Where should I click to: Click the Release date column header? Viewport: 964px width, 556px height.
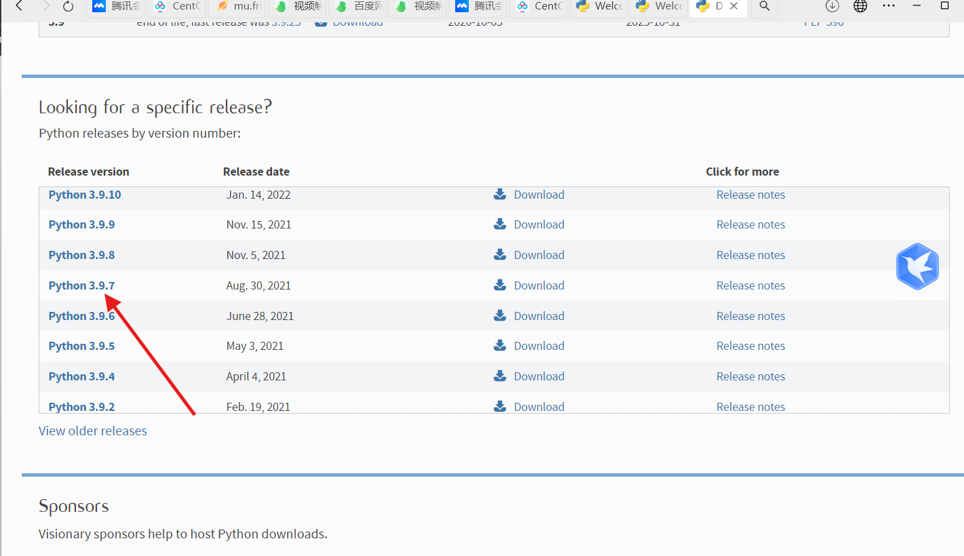coord(256,172)
